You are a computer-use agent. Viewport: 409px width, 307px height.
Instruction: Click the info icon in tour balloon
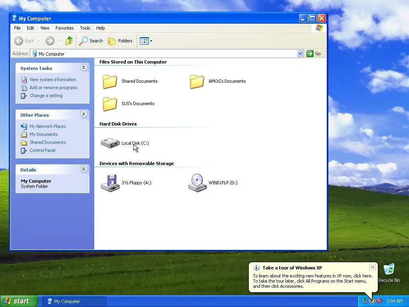pyautogui.click(x=256, y=268)
